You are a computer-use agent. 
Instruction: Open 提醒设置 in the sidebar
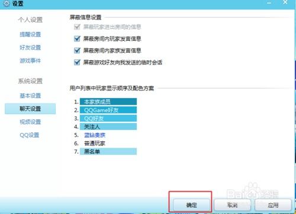[x=30, y=34]
